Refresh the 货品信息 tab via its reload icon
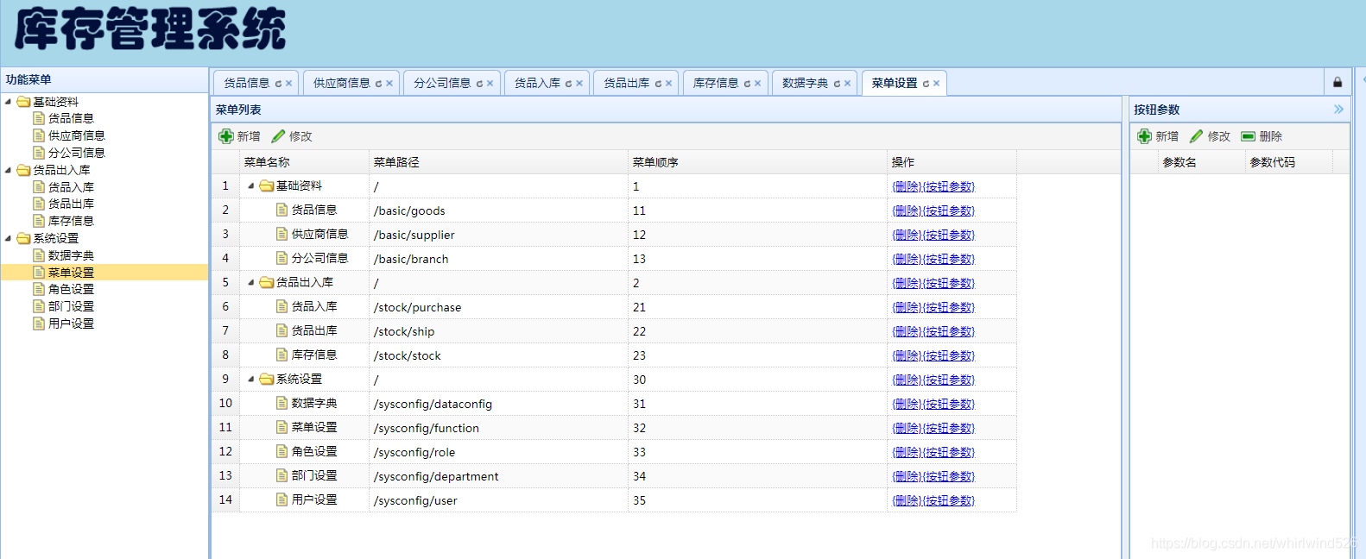 278,84
